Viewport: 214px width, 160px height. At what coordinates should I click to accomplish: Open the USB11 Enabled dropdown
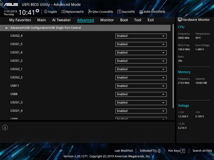(141, 86)
